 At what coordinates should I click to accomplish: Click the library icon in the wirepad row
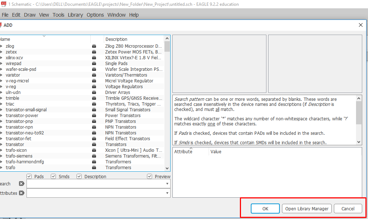94,63
